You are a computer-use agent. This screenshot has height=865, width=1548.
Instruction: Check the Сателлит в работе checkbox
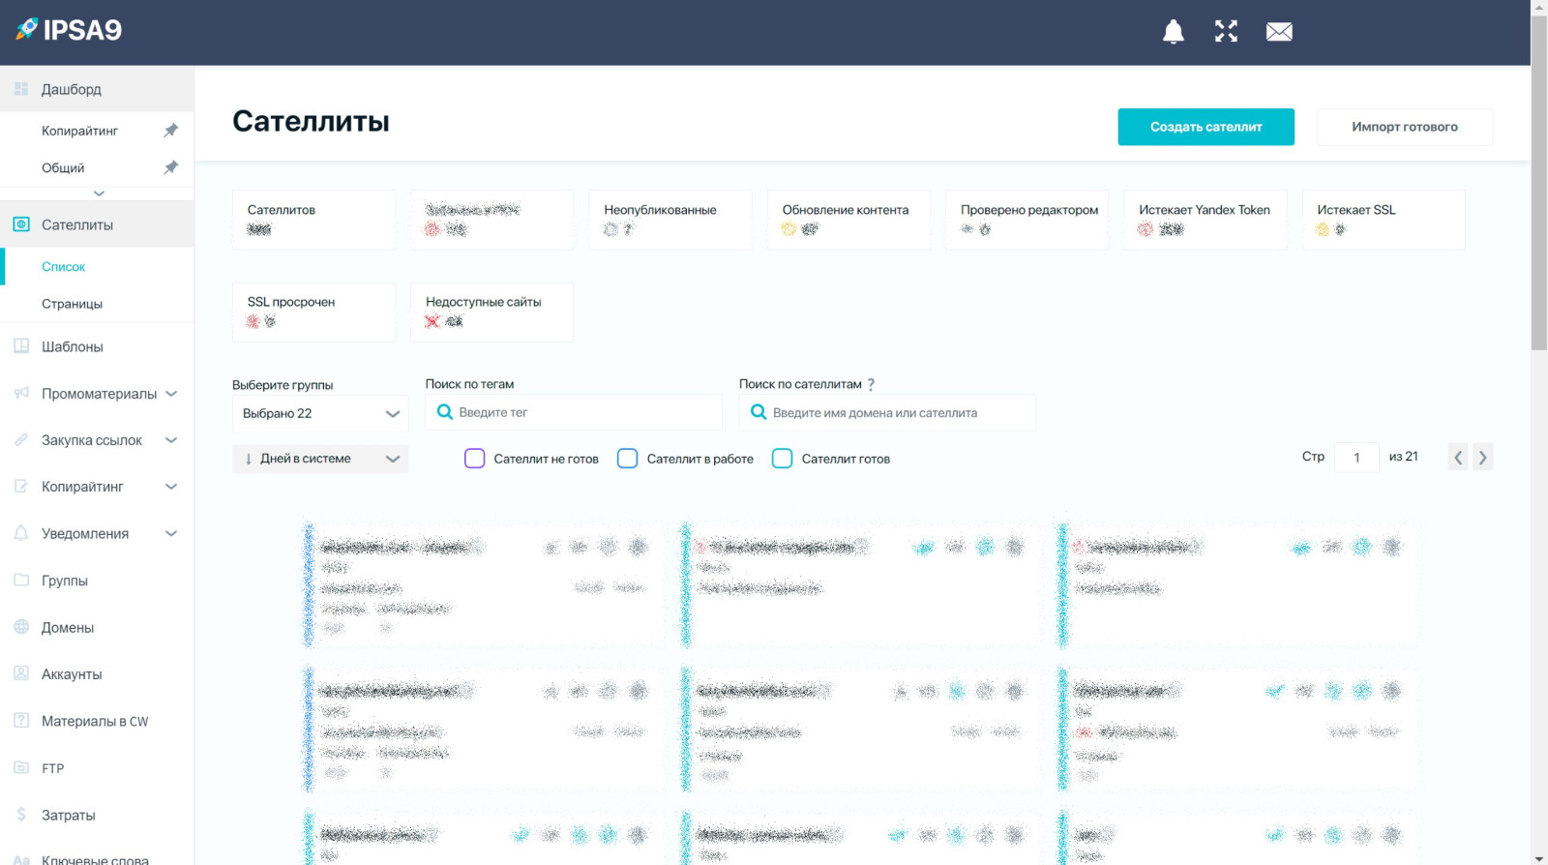pos(627,459)
